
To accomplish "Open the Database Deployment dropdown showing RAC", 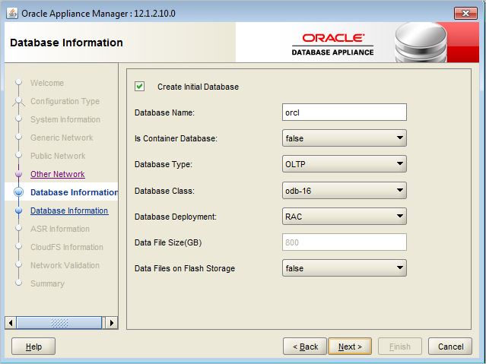I will pos(345,217).
